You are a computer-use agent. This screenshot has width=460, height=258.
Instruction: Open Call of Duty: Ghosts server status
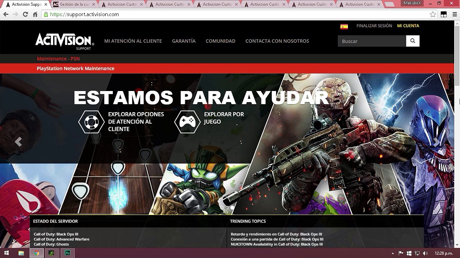coord(51,244)
